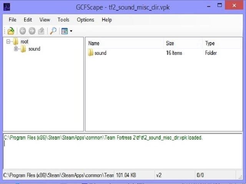Image resolution: width=246 pixels, height=184 pixels.
Task: Click the Open file toolbar icon
Action: (11, 31)
